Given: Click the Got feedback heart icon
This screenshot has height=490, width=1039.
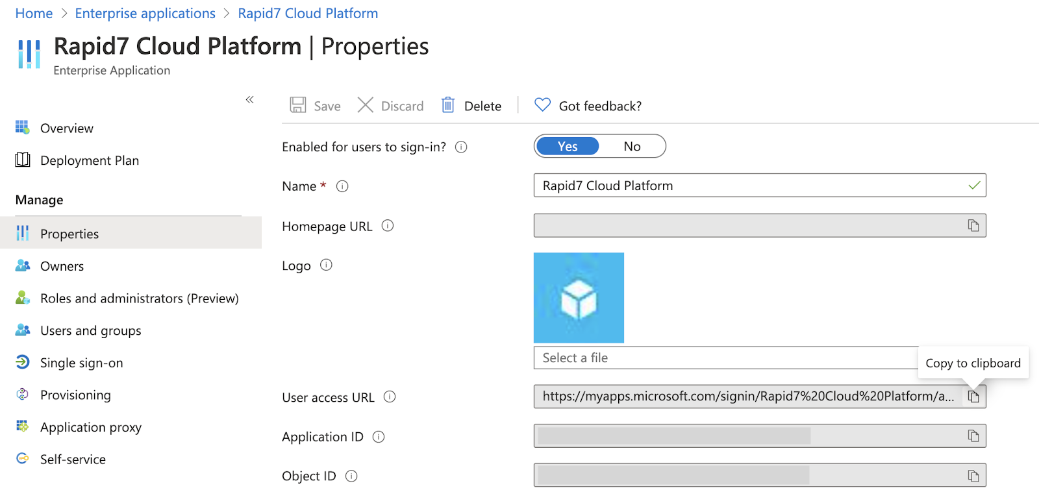Looking at the screenshot, I should (542, 105).
